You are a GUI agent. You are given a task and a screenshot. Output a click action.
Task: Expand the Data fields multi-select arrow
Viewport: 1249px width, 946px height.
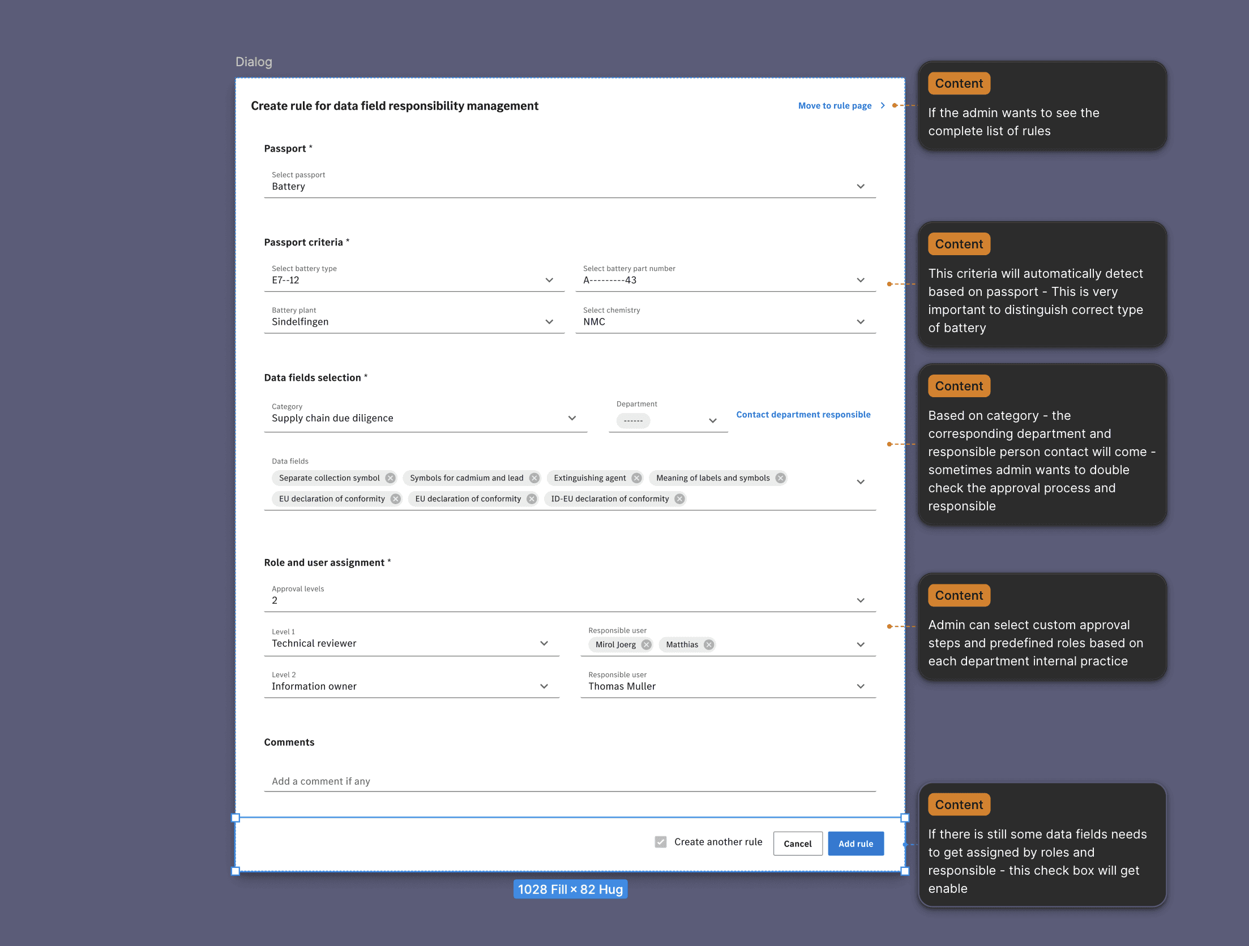[x=861, y=482]
